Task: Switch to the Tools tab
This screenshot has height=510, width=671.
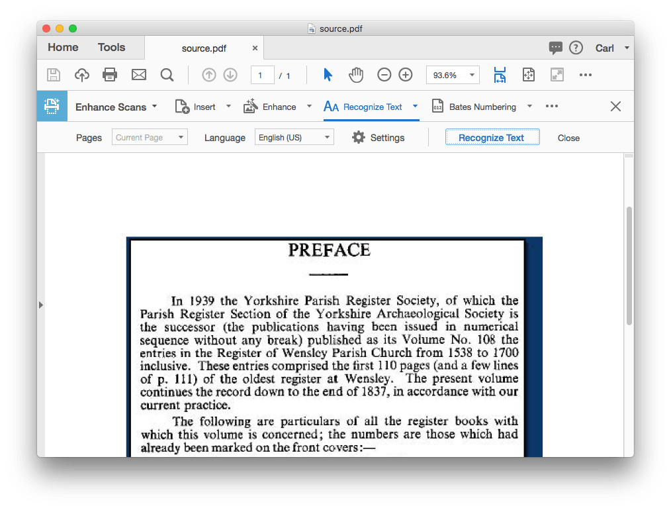Action: (112, 47)
